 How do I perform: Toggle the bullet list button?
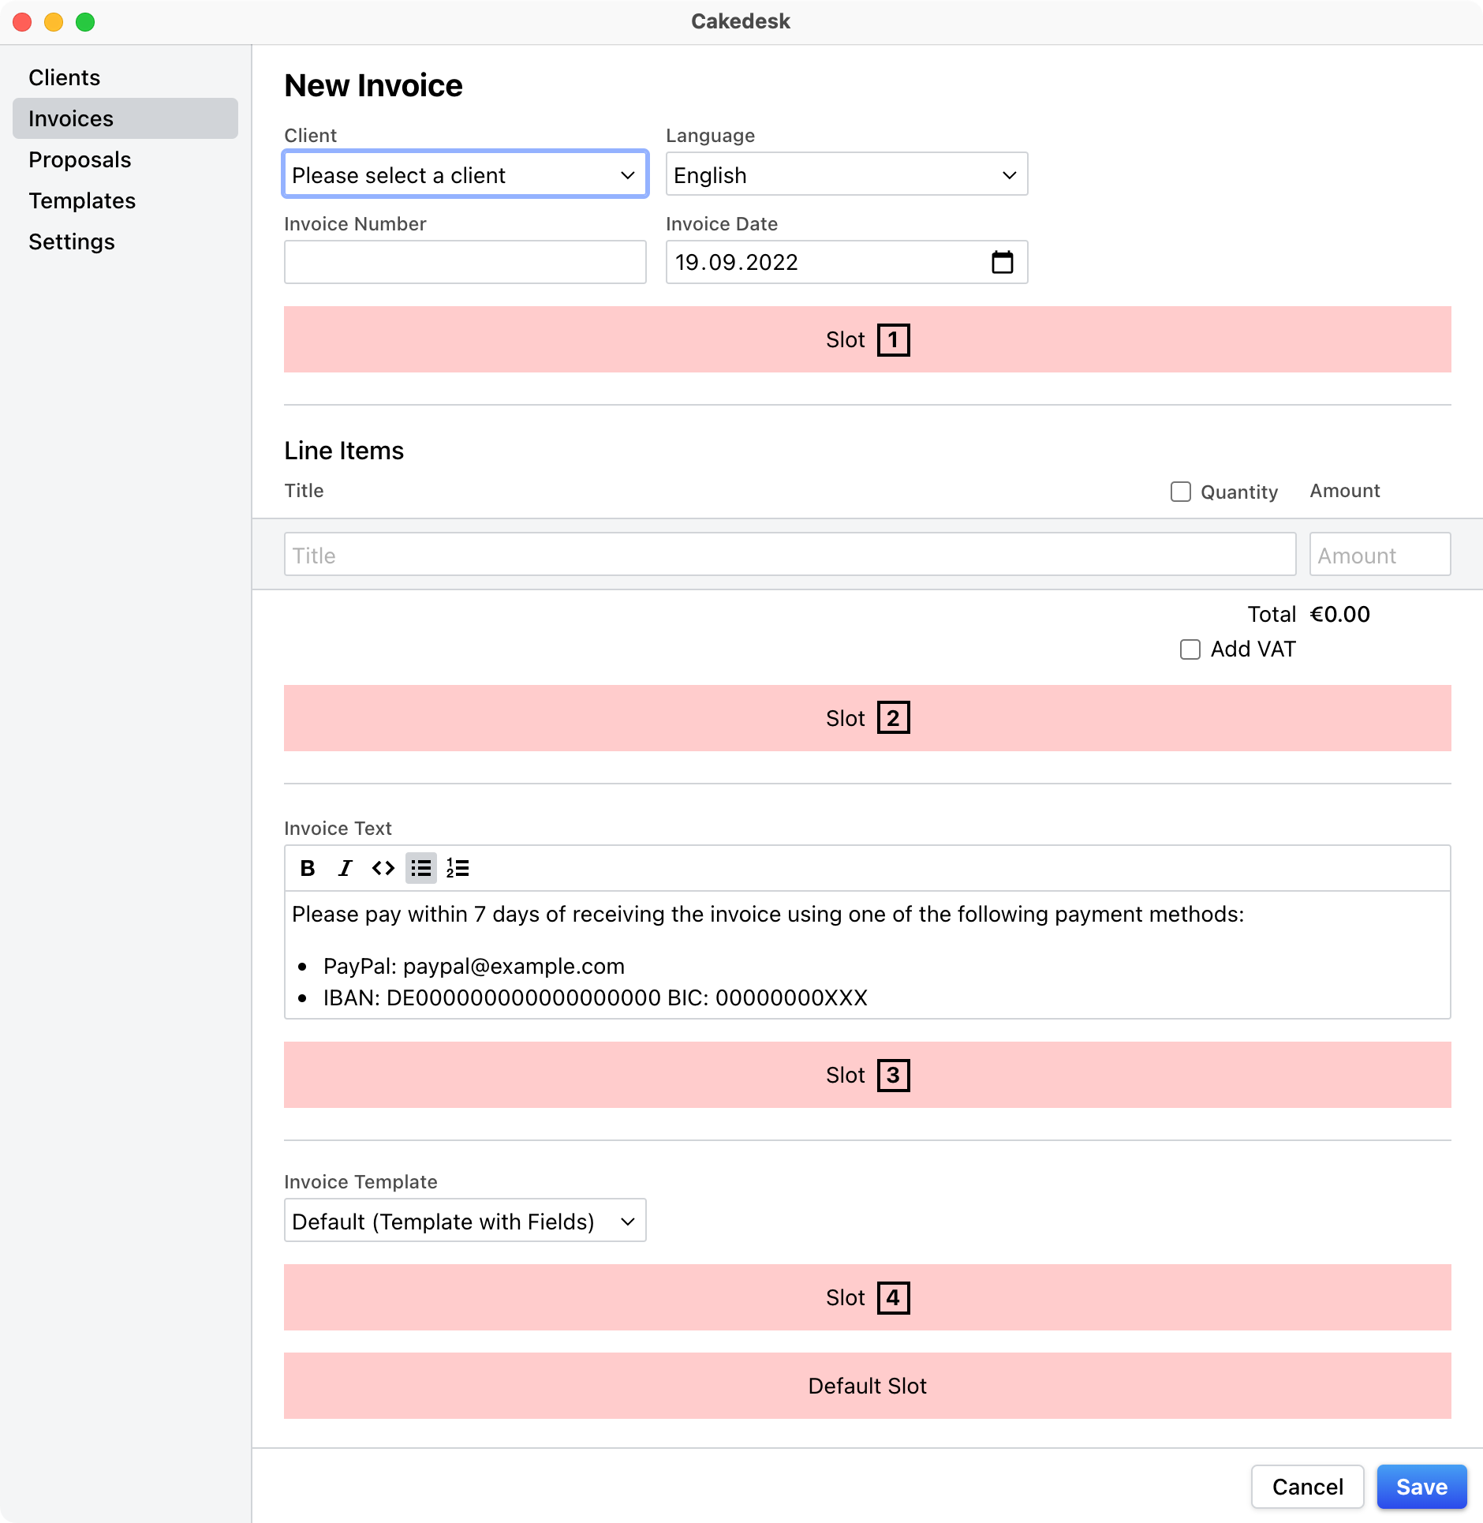point(420,868)
